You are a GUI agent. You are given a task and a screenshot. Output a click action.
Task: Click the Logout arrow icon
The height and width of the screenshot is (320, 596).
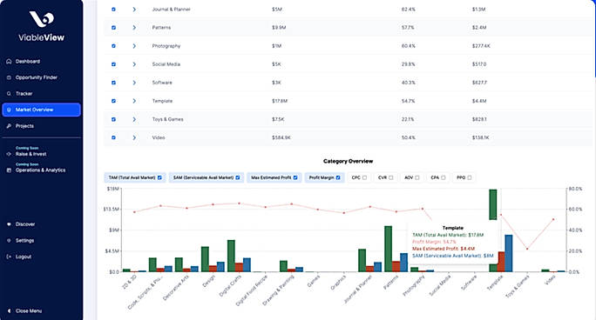(9, 257)
